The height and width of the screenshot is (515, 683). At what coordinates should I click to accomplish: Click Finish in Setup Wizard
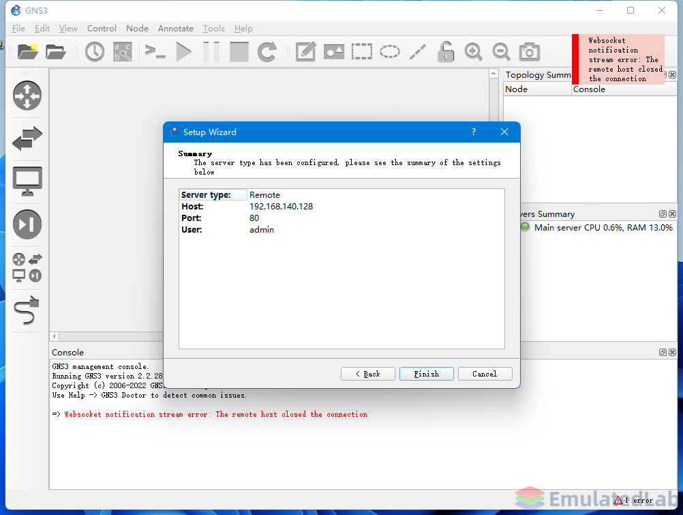pyautogui.click(x=427, y=374)
